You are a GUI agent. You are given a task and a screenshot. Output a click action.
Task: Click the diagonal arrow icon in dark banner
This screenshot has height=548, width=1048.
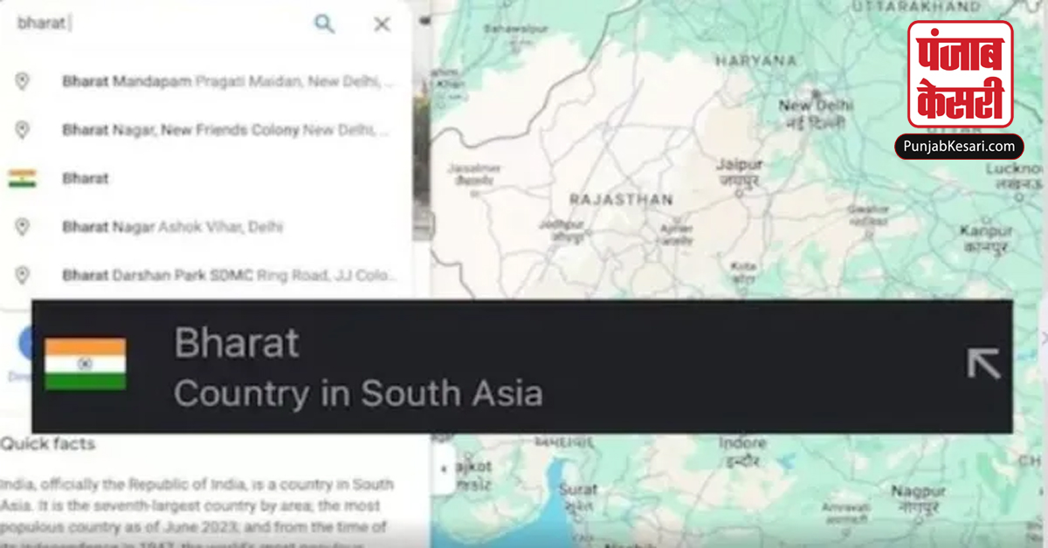(983, 364)
